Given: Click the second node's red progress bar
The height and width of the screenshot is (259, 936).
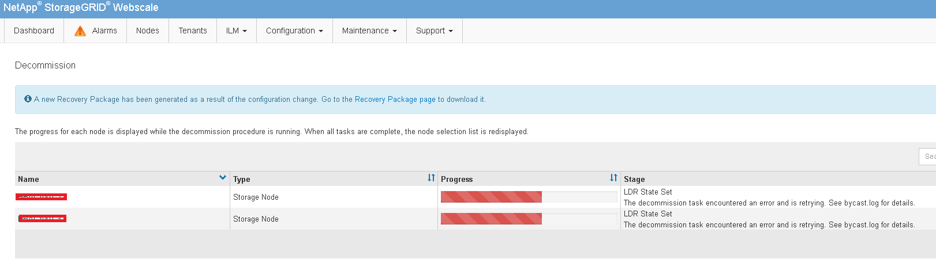Looking at the screenshot, I should (491, 219).
